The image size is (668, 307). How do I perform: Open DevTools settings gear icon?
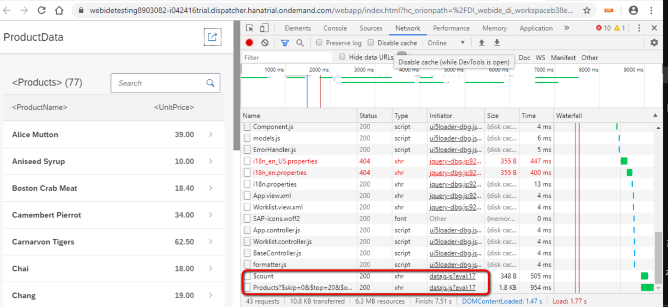(654, 43)
